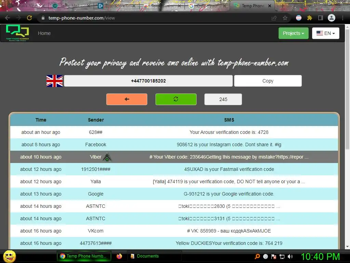Go to the Home nav link

coord(44,33)
